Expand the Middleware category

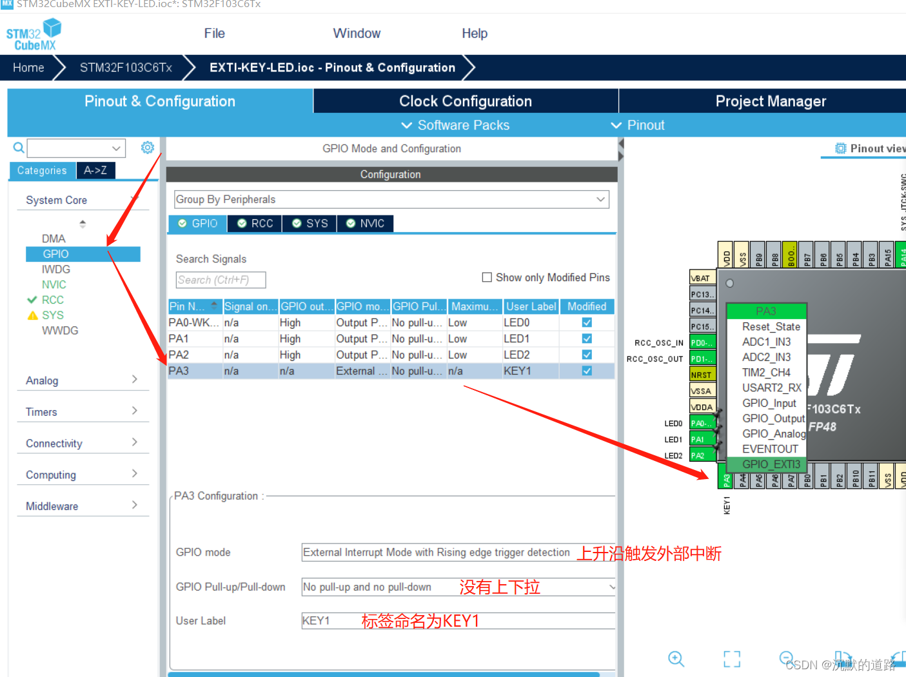(83, 506)
